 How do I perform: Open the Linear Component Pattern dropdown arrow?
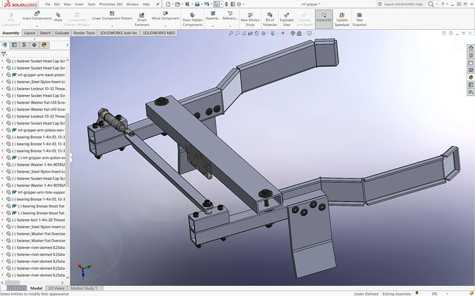coord(112,26)
